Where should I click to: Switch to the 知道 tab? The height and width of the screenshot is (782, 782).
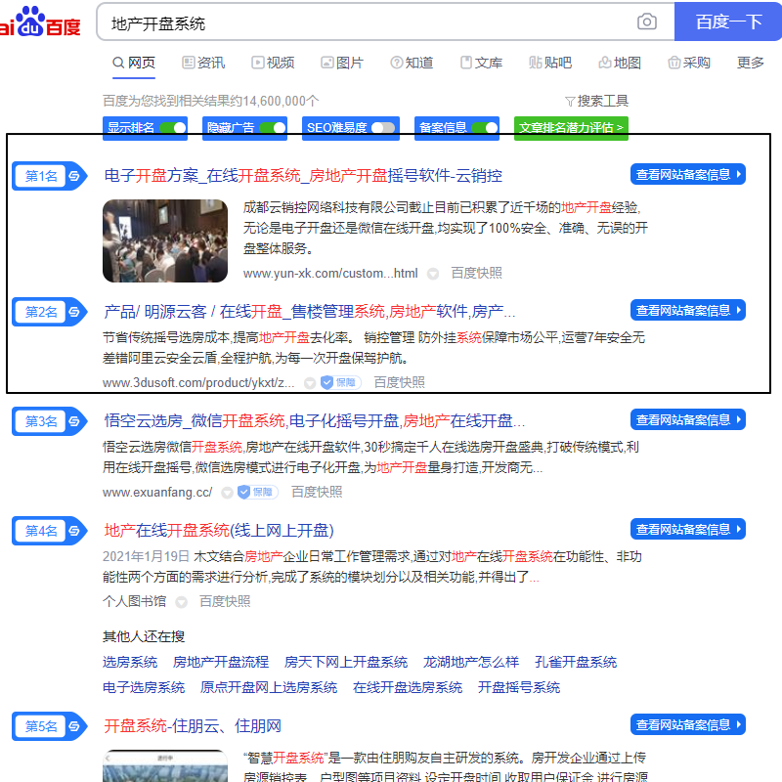[412, 63]
